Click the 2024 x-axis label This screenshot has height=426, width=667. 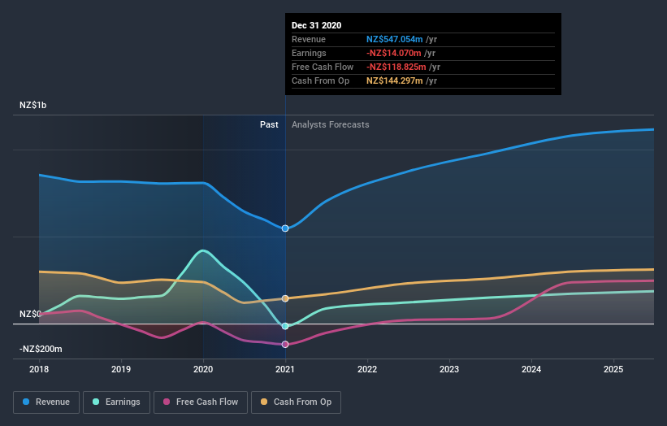[531, 369]
